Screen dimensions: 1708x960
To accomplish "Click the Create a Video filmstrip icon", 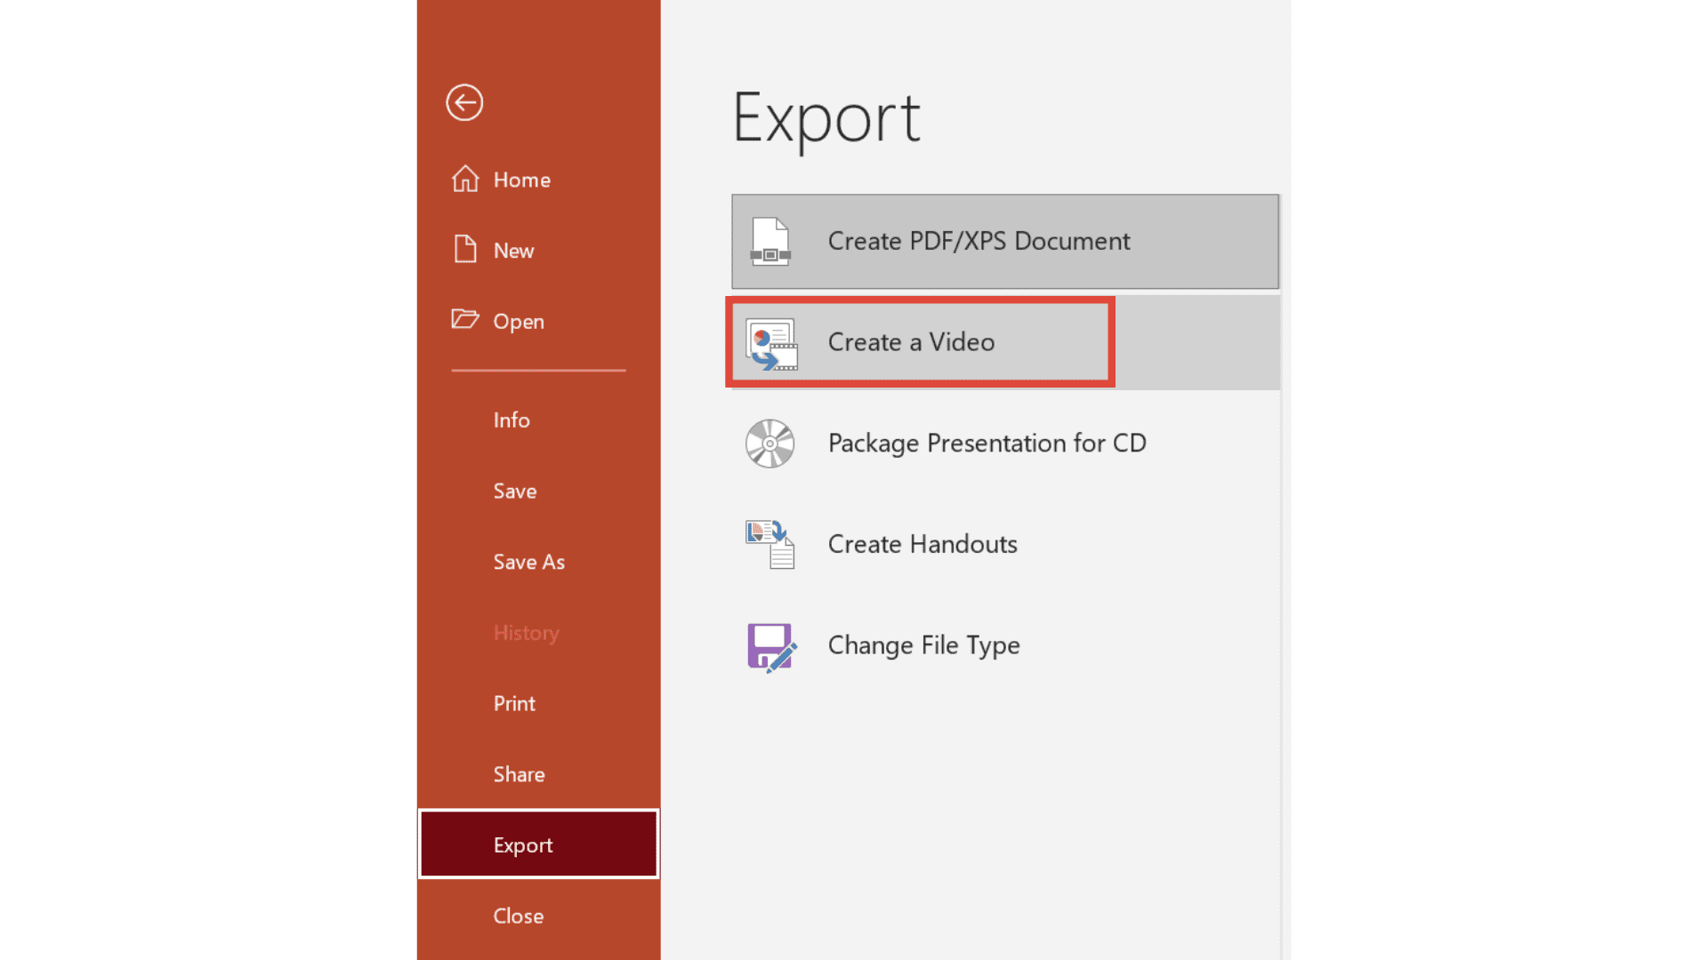I will (771, 344).
